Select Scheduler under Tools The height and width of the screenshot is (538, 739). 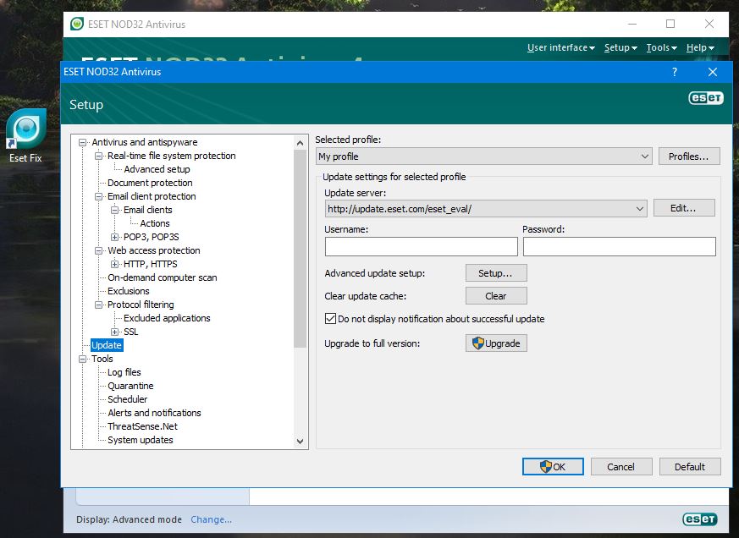click(x=127, y=399)
